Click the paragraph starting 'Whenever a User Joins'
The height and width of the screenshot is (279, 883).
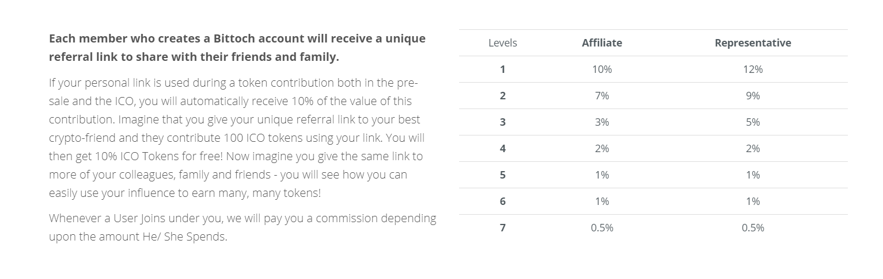tap(242, 227)
